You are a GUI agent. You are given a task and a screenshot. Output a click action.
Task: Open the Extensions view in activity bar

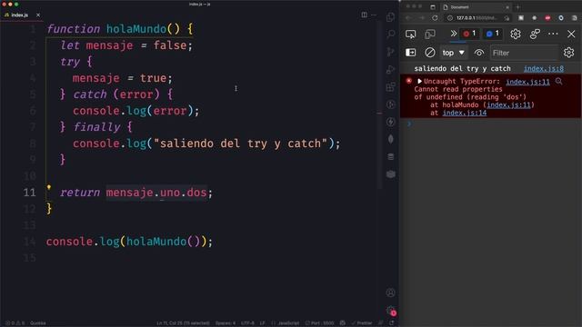click(x=390, y=87)
